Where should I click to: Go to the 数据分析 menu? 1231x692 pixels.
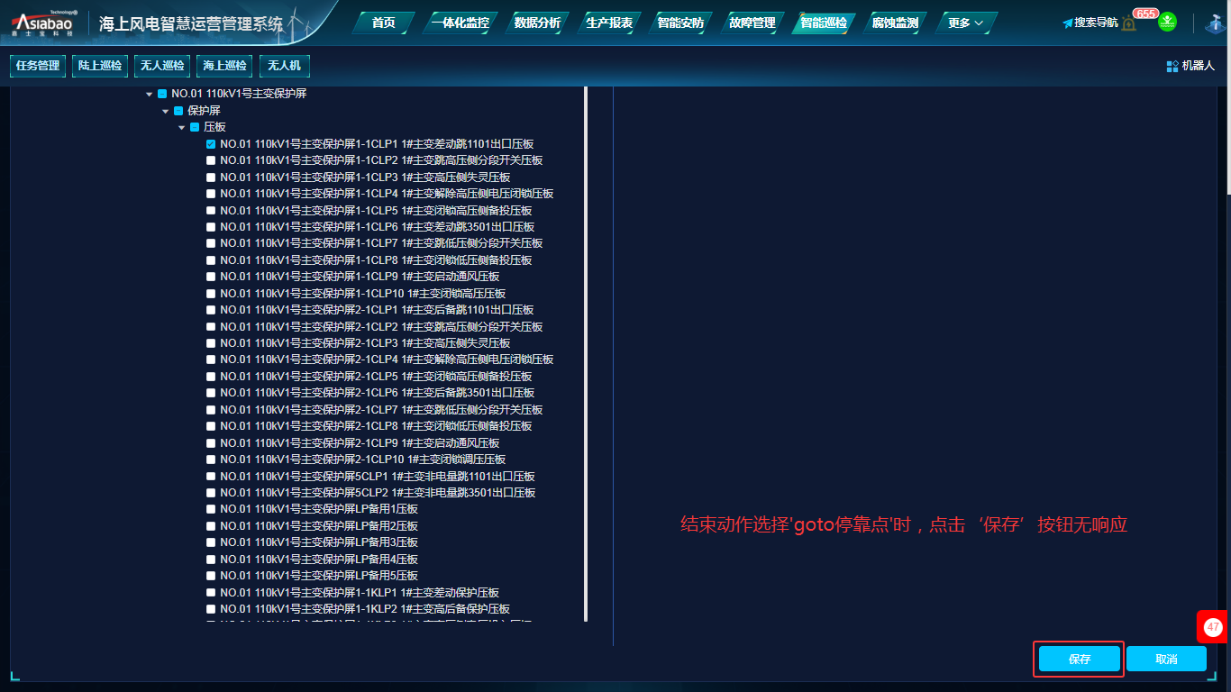pyautogui.click(x=537, y=23)
